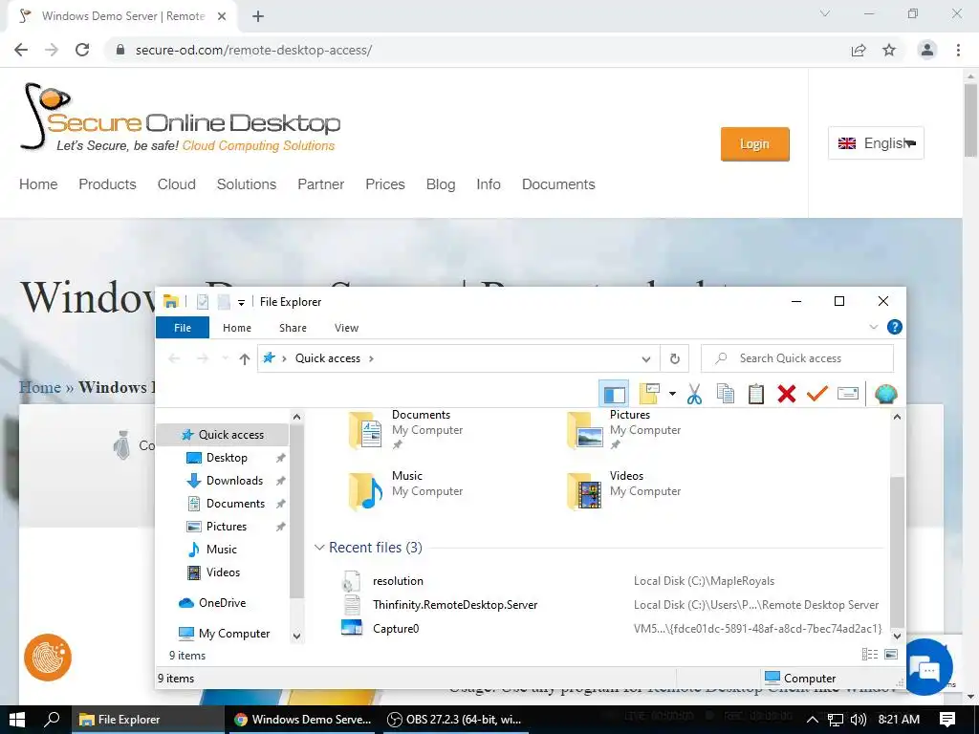This screenshot has width=979, height=734.
Task: Bookmark this page with star icon
Action: coord(889,50)
